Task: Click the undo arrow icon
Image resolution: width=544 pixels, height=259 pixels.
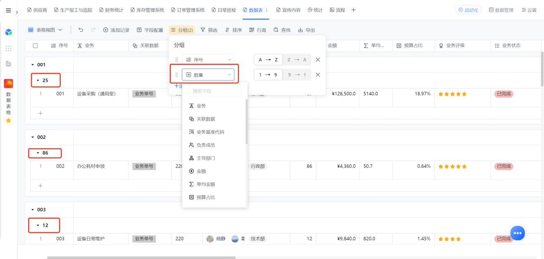Action: (x=81, y=30)
